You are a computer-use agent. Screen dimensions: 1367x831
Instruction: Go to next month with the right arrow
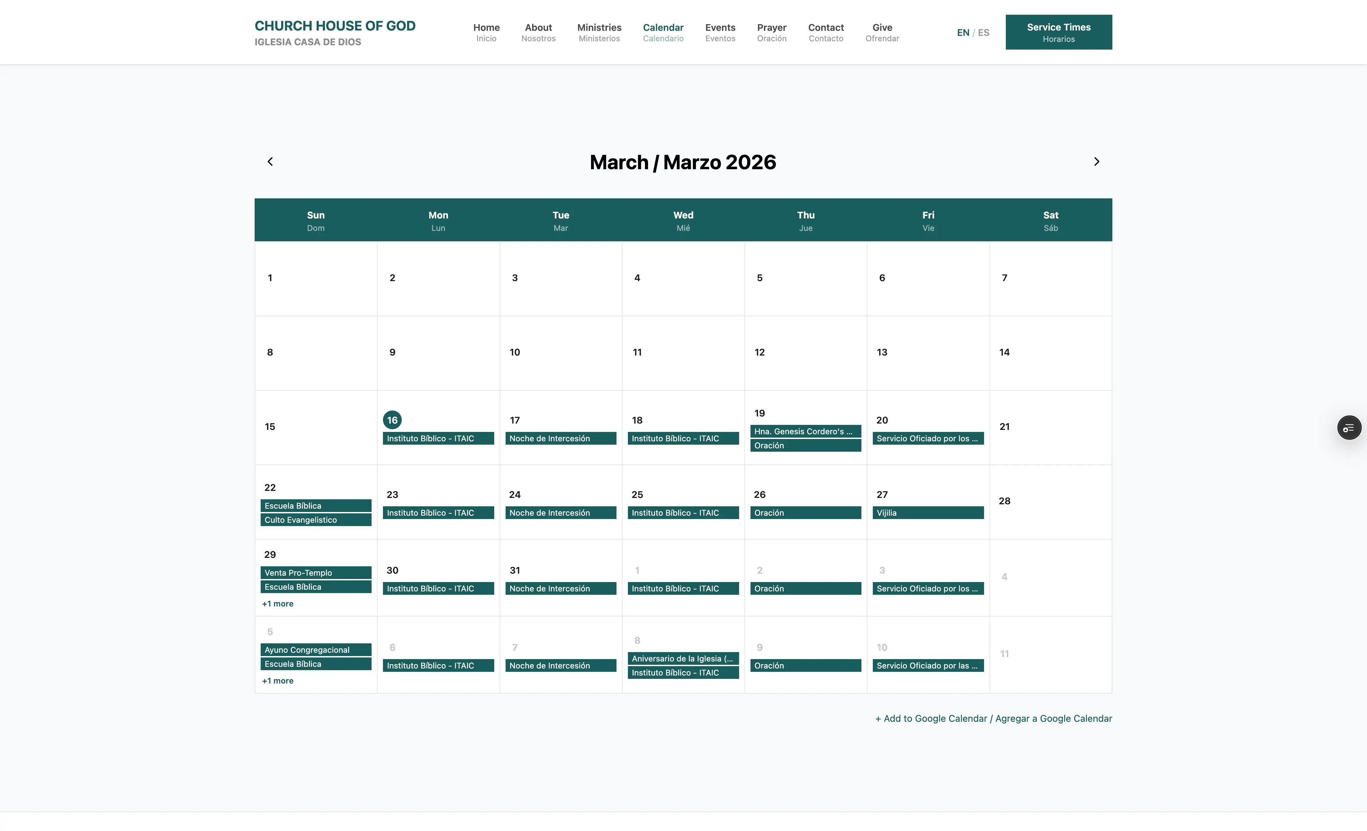pos(1097,162)
